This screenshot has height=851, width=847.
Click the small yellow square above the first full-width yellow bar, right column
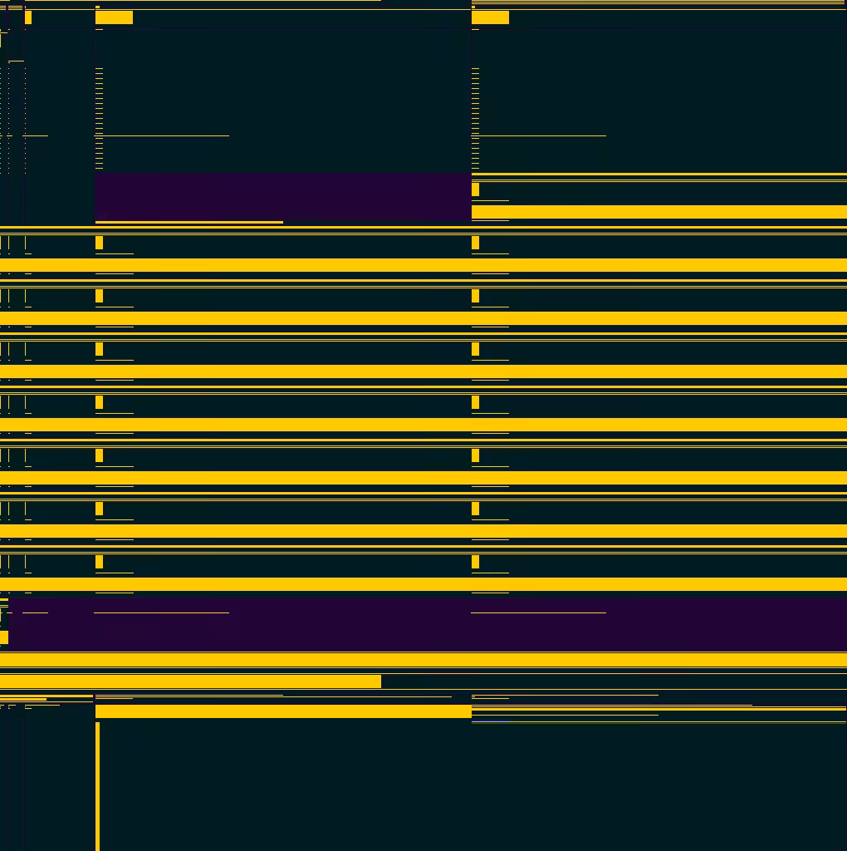[476, 243]
